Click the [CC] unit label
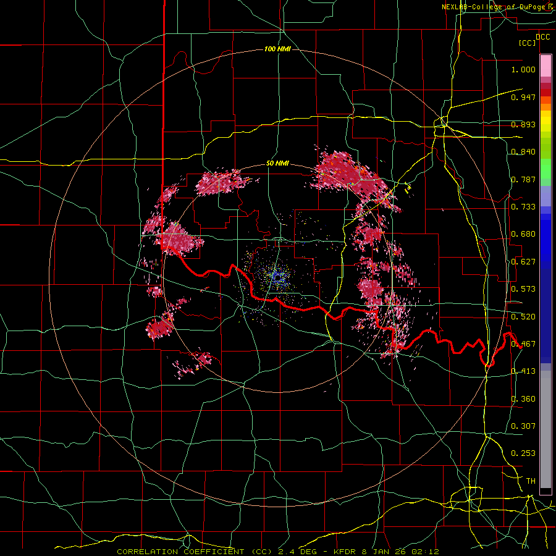 pos(528,43)
